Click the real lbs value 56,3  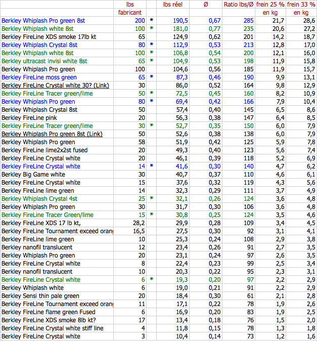(x=182, y=118)
